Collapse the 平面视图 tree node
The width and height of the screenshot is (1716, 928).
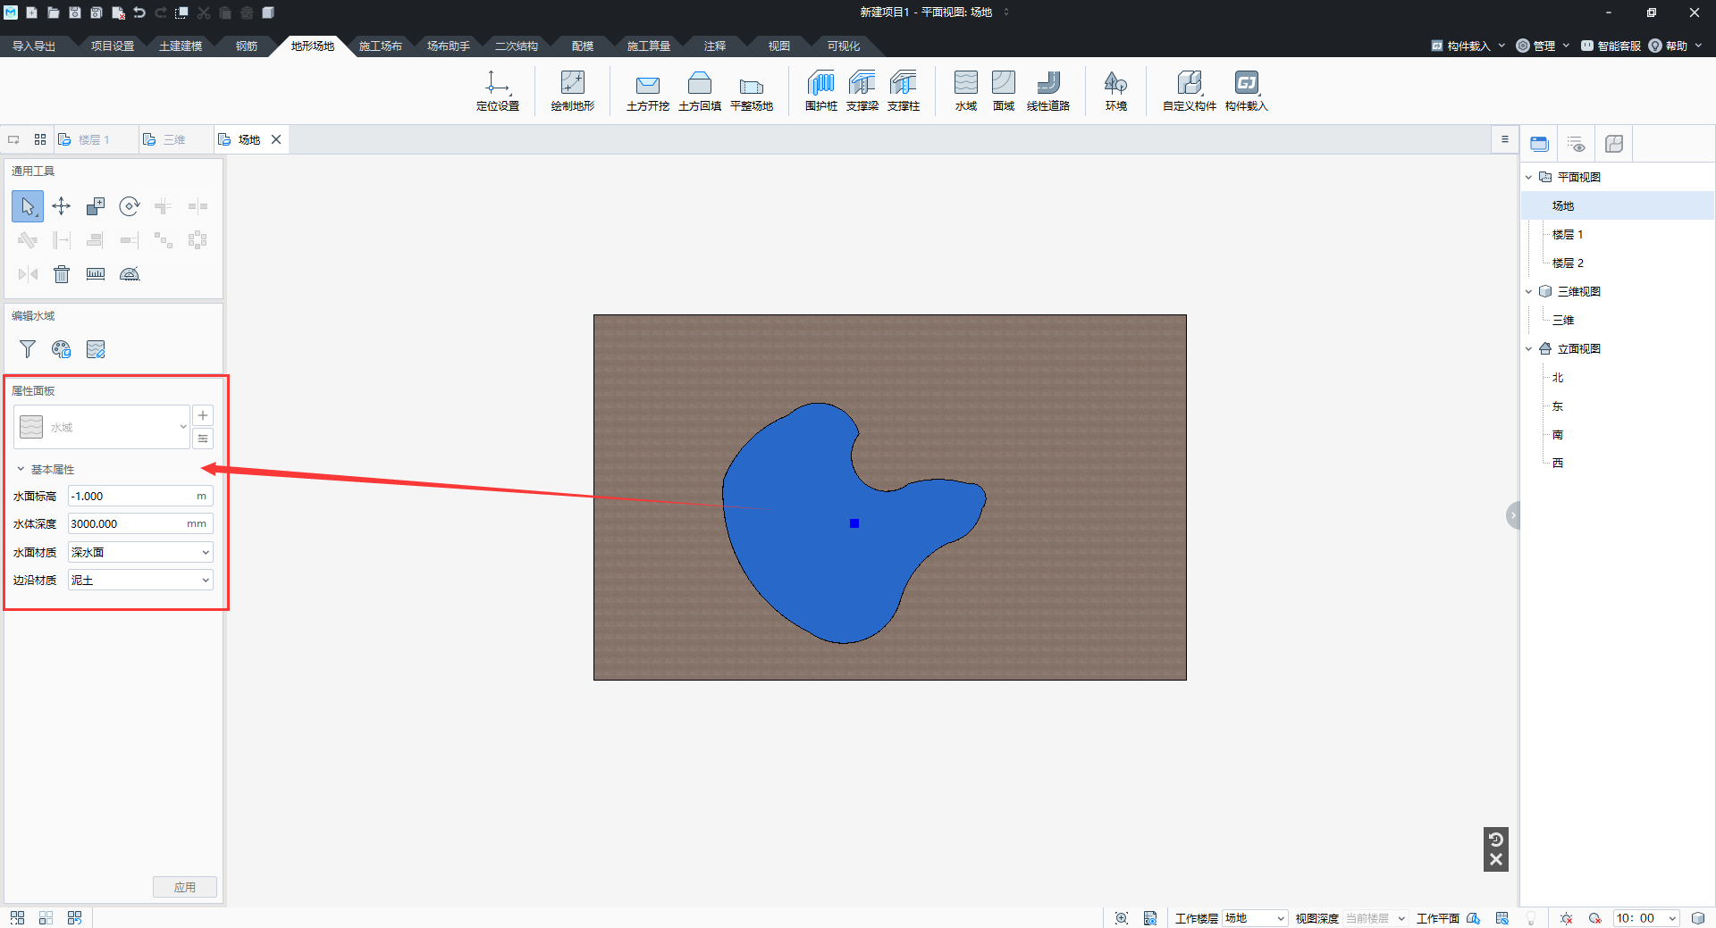click(x=1528, y=177)
